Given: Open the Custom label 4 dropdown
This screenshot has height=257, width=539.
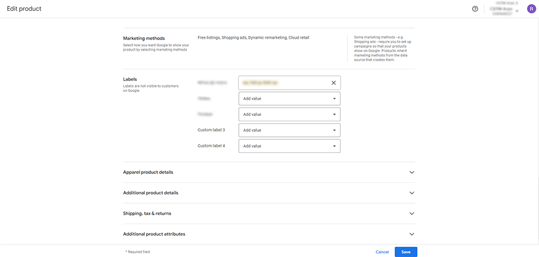Looking at the screenshot, I should click(289, 146).
